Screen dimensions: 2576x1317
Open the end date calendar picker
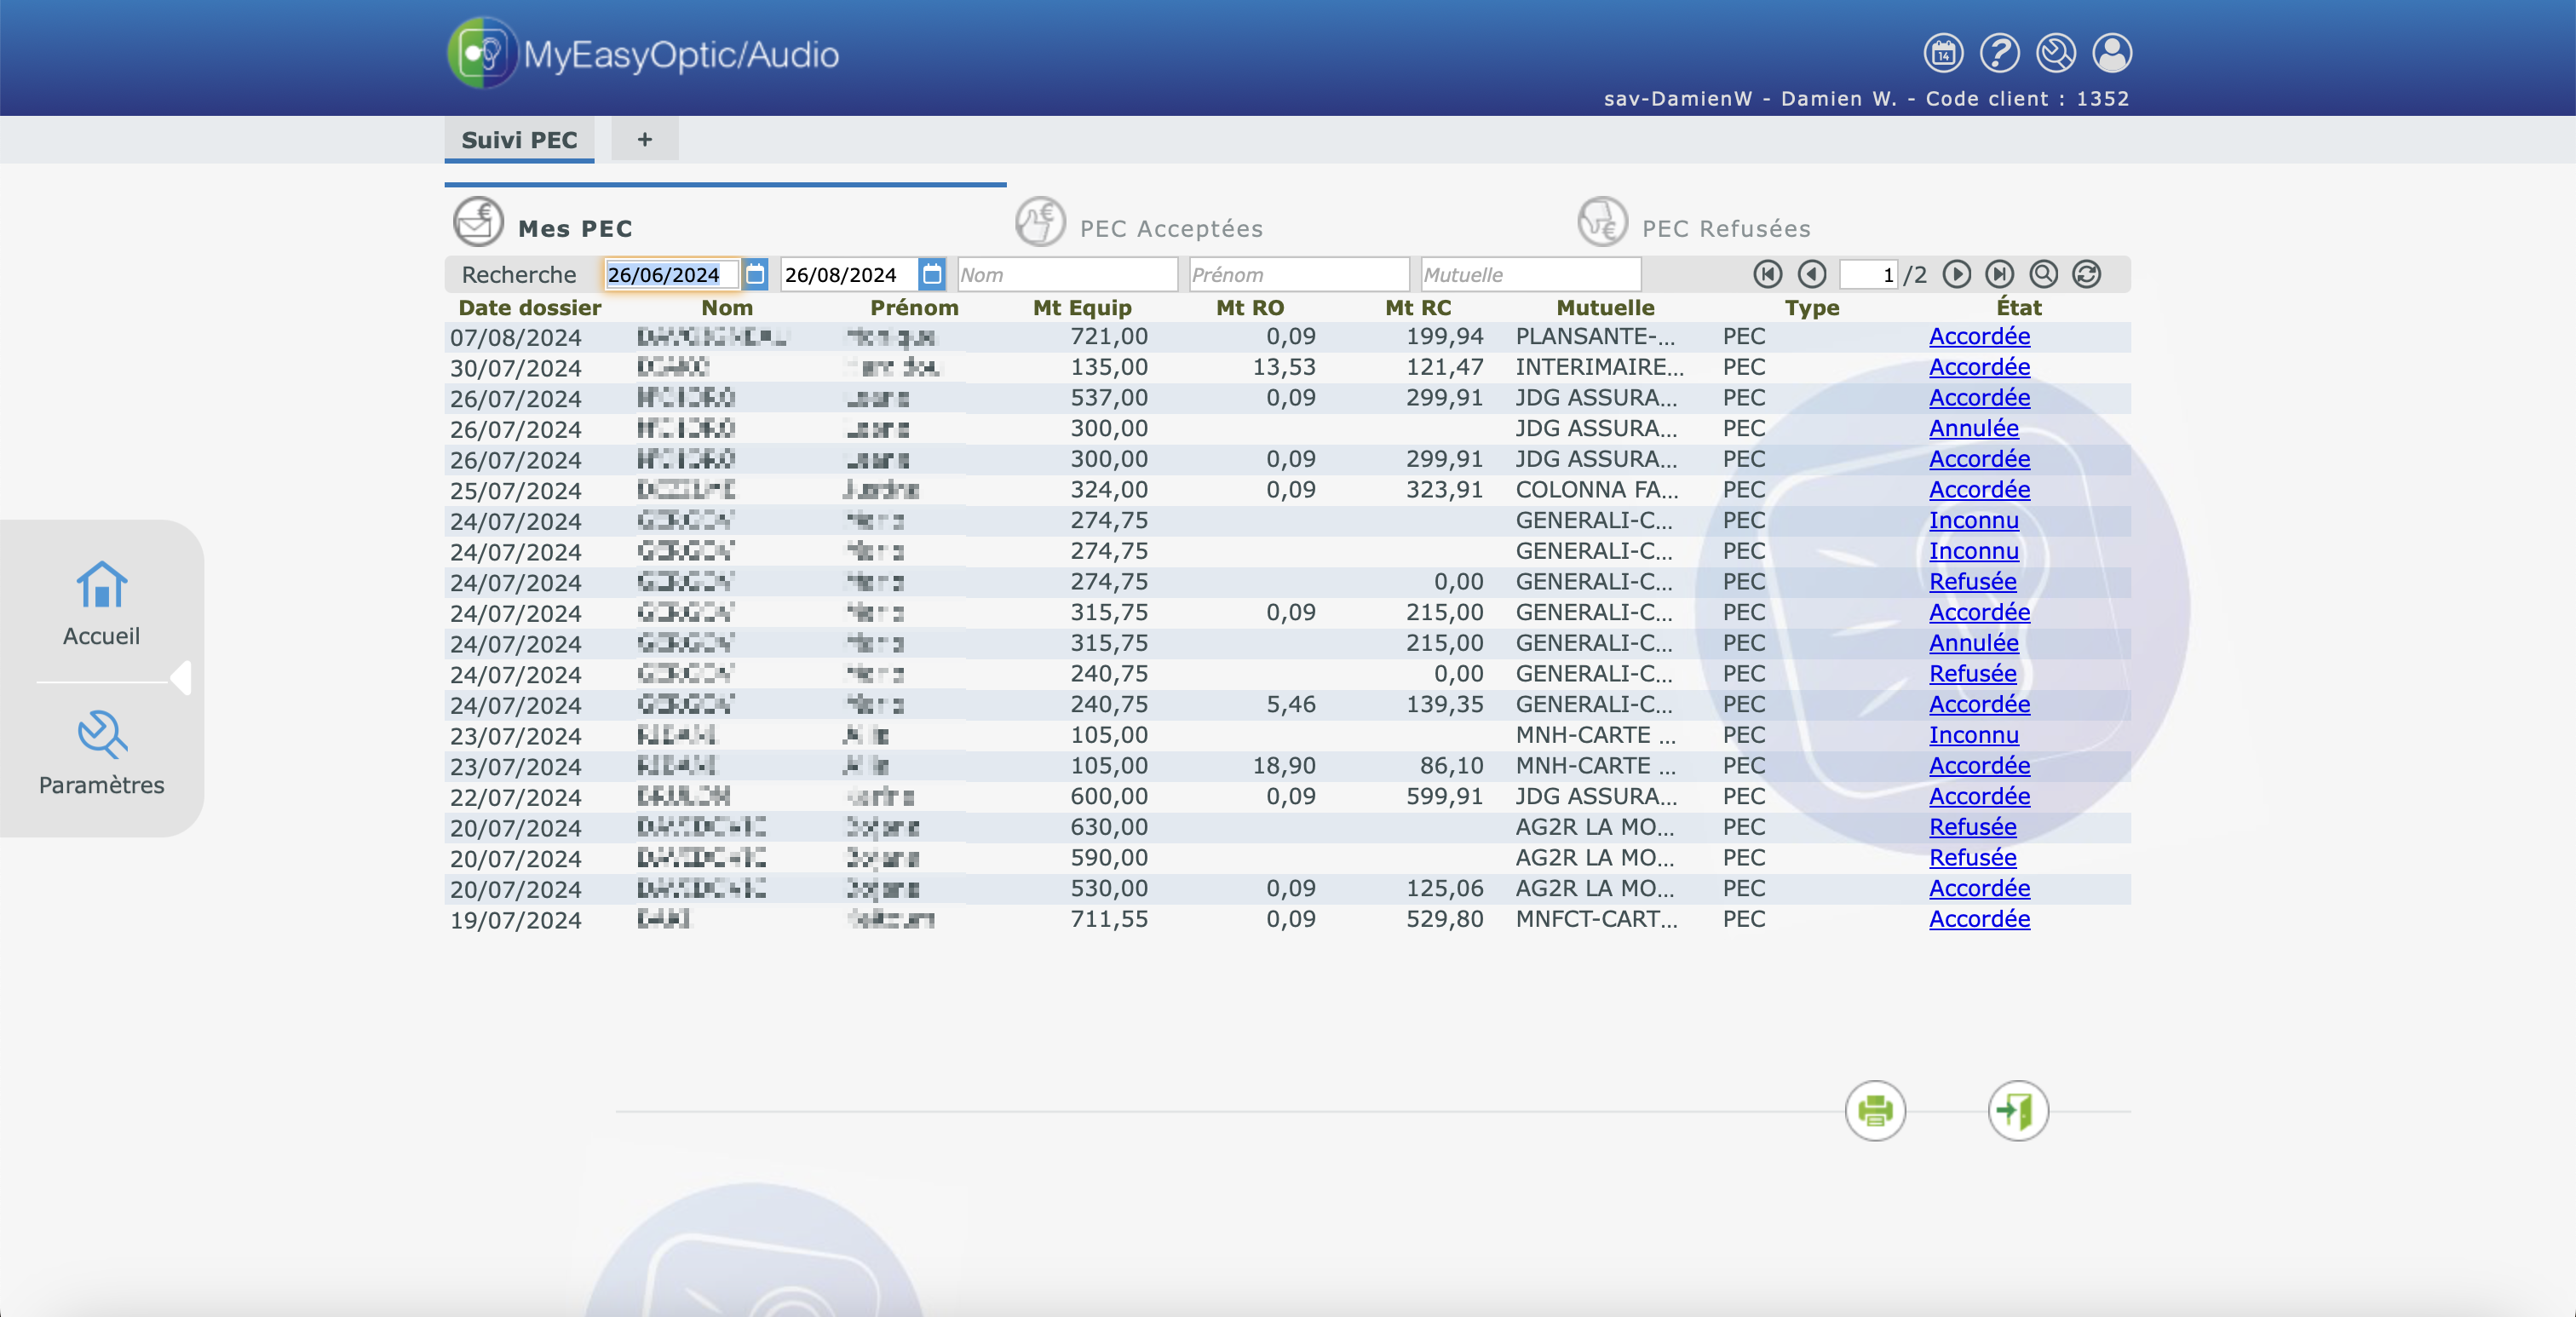click(932, 274)
